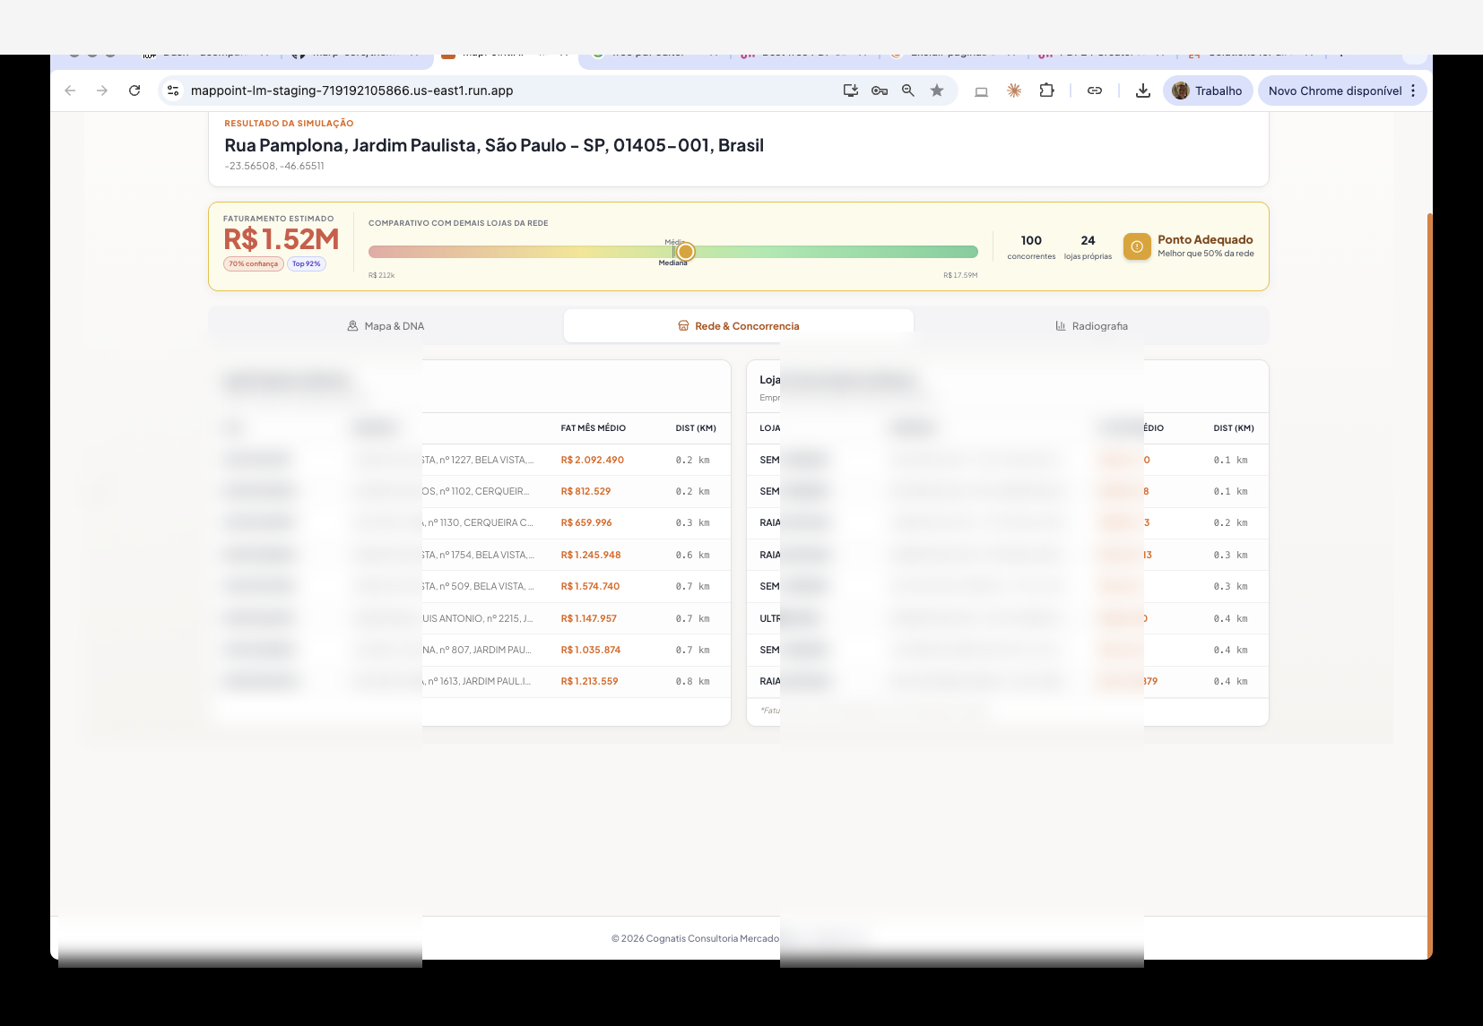Open Chrome three-dot menu

click(x=1413, y=91)
